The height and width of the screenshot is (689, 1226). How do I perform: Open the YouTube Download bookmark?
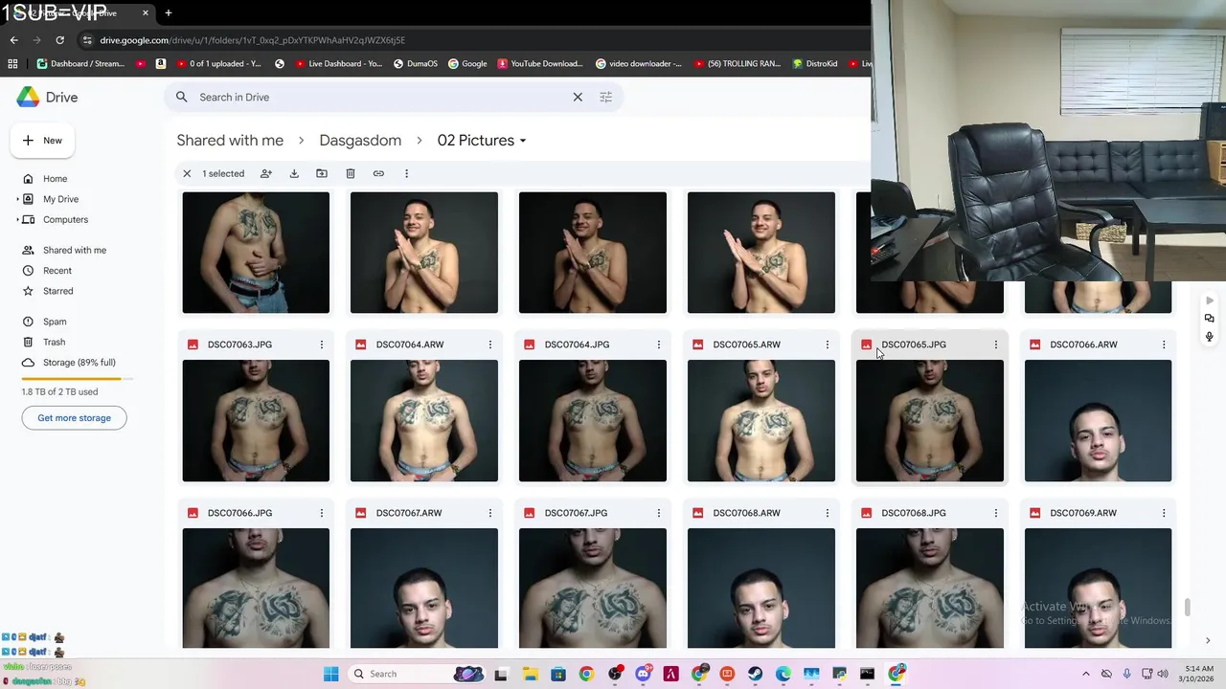[539, 64]
